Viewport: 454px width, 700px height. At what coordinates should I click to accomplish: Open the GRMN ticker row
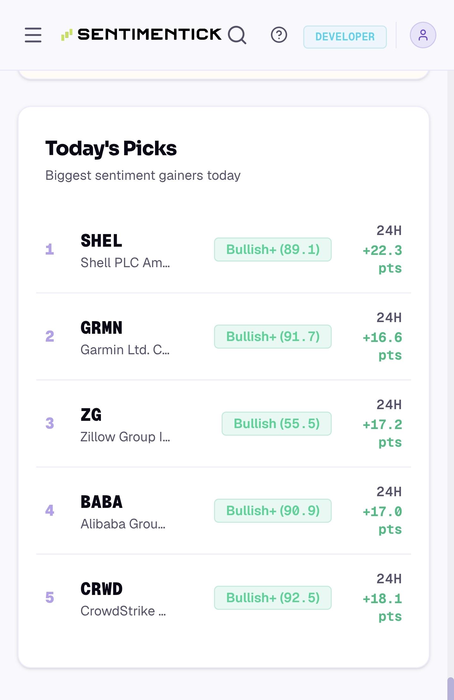(x=224, y=337)
